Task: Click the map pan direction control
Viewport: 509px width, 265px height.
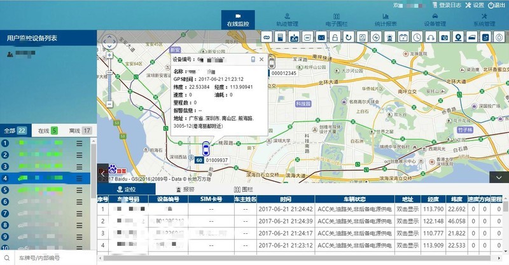Action: coord(109,42)
